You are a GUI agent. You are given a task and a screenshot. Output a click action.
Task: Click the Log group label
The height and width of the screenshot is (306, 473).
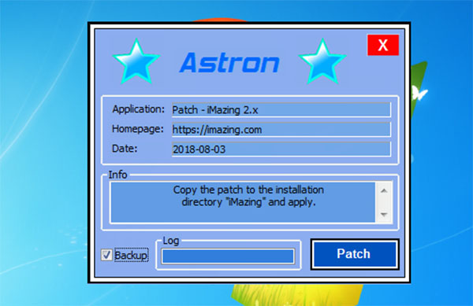pos(171,241)
